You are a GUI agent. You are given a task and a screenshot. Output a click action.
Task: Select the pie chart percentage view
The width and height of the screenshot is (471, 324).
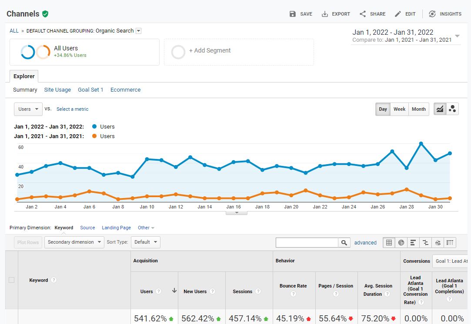point(401,242)
